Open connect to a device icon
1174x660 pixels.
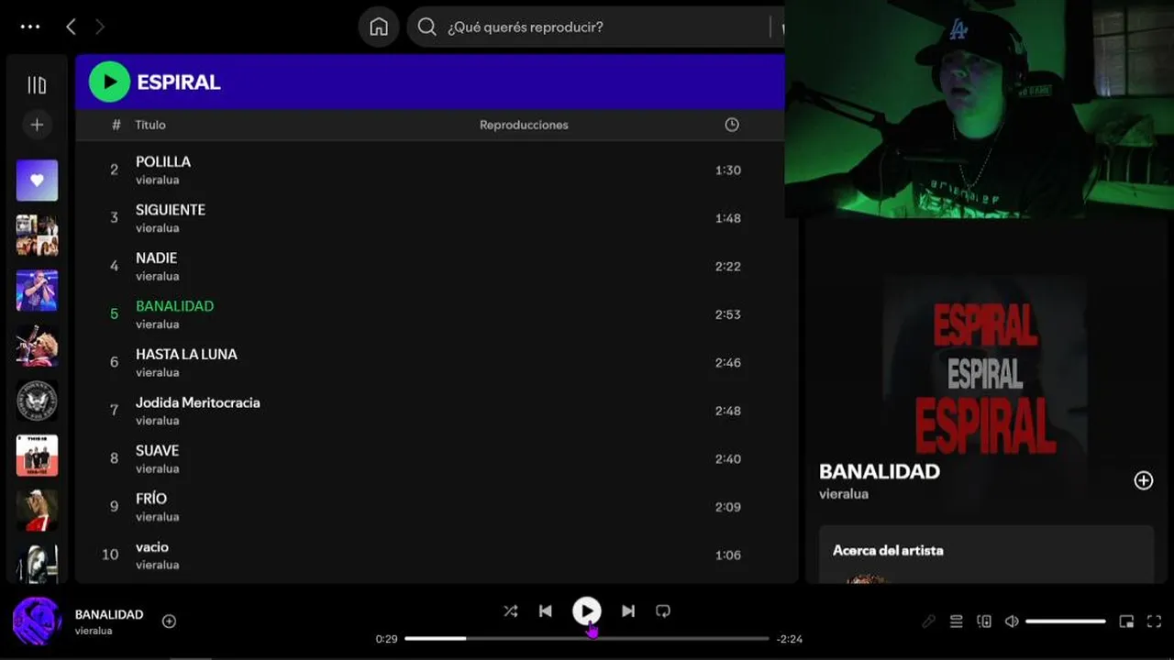[x=984, y=621]
